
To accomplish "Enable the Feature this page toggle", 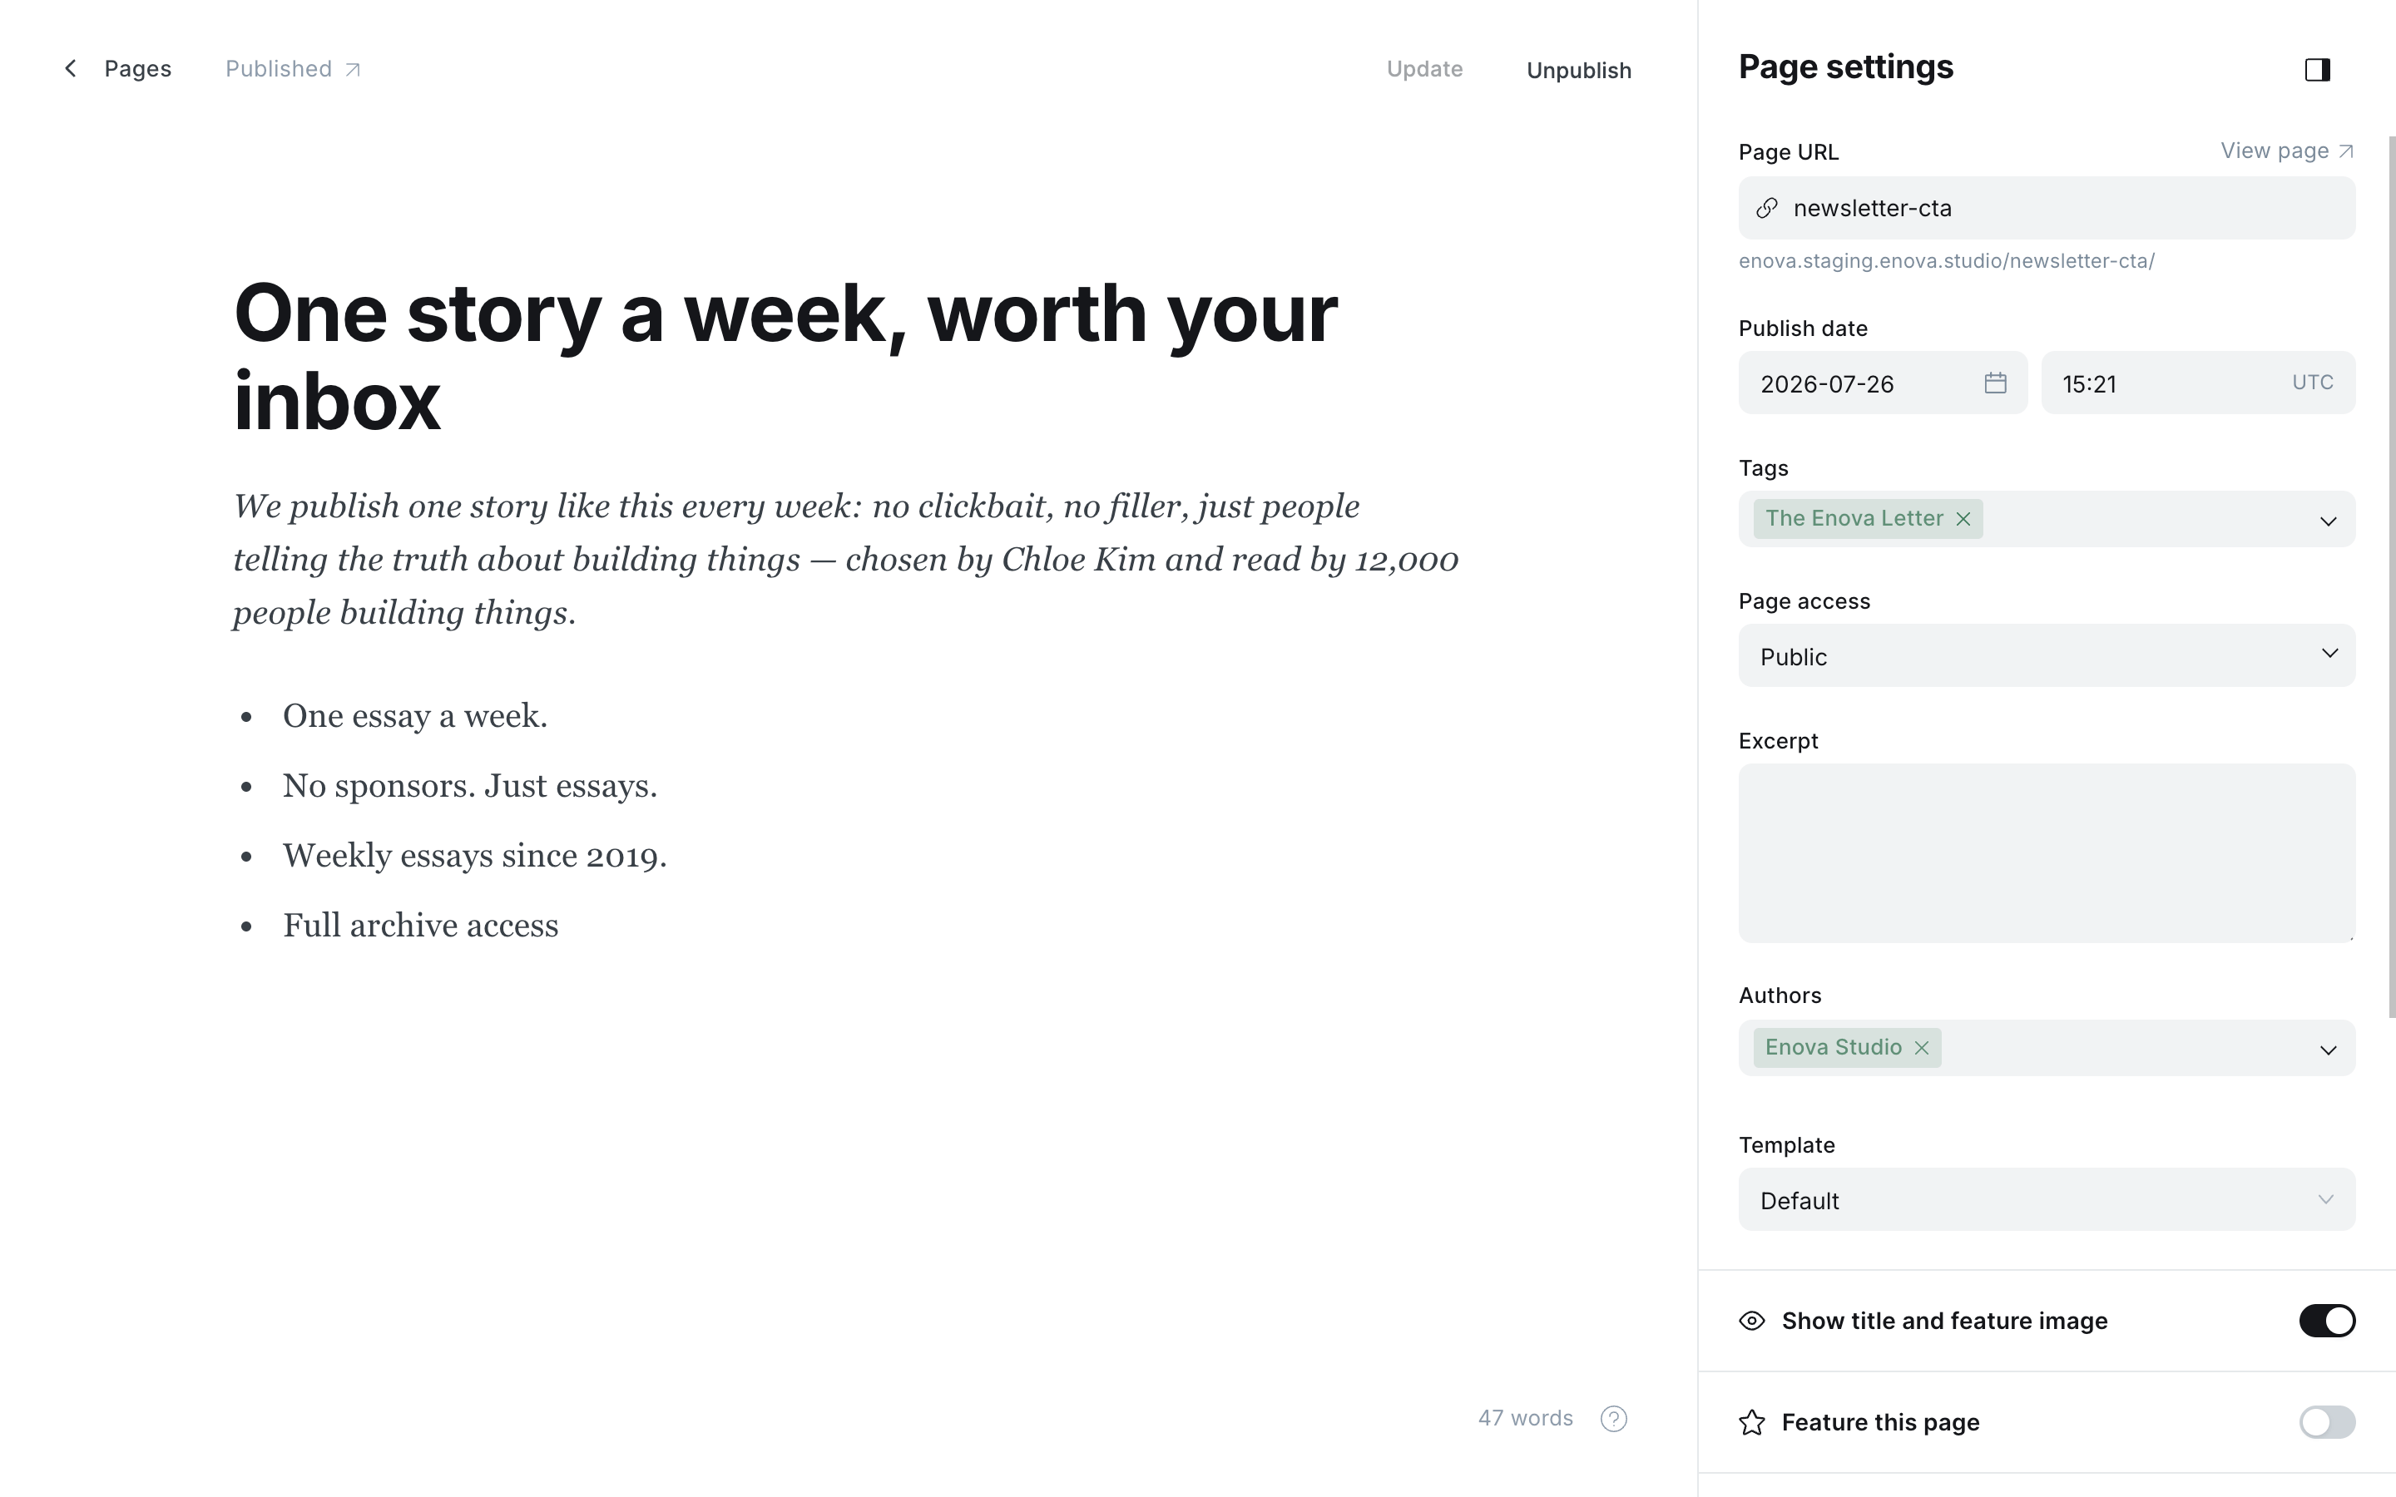I will pyautogui.click(x=2327, y=1423).
